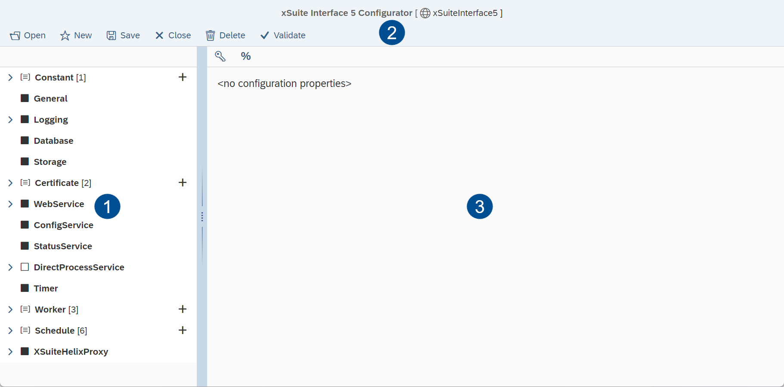Toggle the Timer node checkbox
The image size is (784, 387).
click(25, 288)
